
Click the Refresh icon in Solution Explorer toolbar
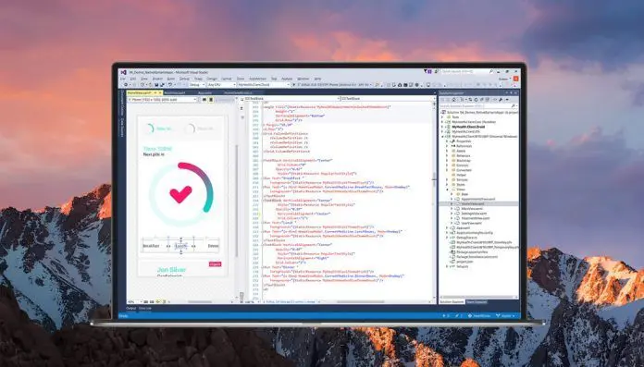(x=476, y=100)
